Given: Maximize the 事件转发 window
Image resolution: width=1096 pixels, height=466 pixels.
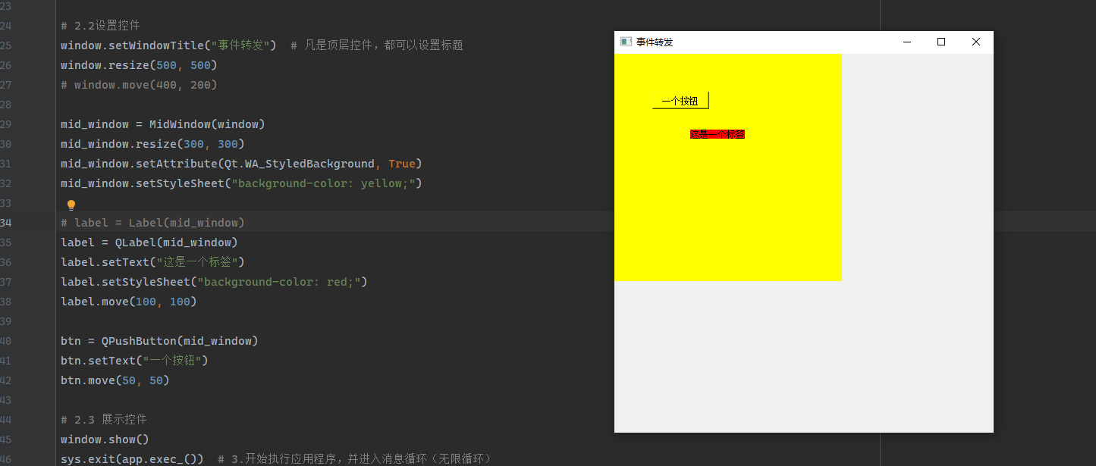Looking at the screenshot, I should pos(941,42).
